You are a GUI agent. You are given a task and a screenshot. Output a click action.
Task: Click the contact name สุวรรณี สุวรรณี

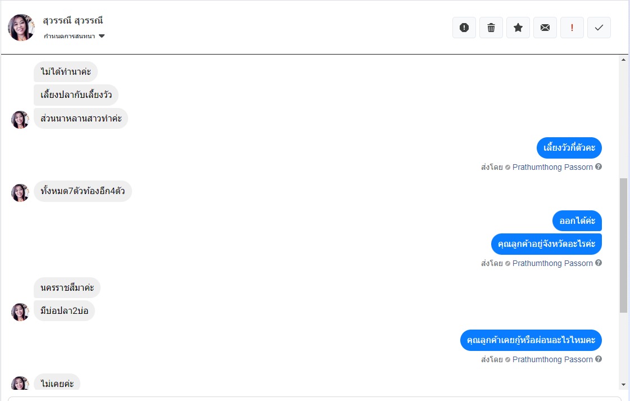click(x=73, y=21)
